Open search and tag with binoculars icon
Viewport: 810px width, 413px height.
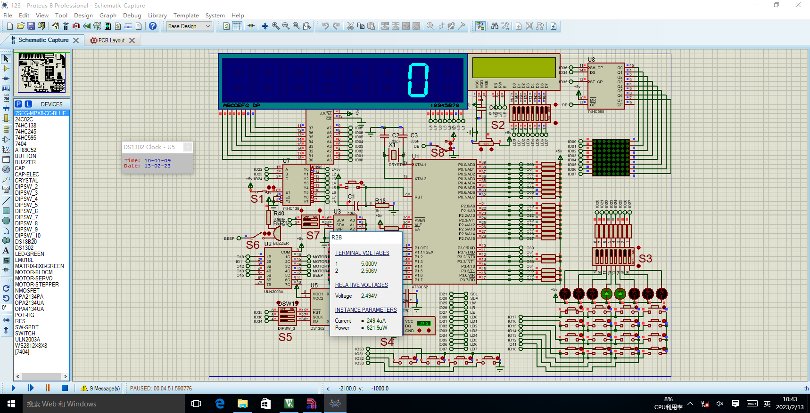click(x=495, y=26)
